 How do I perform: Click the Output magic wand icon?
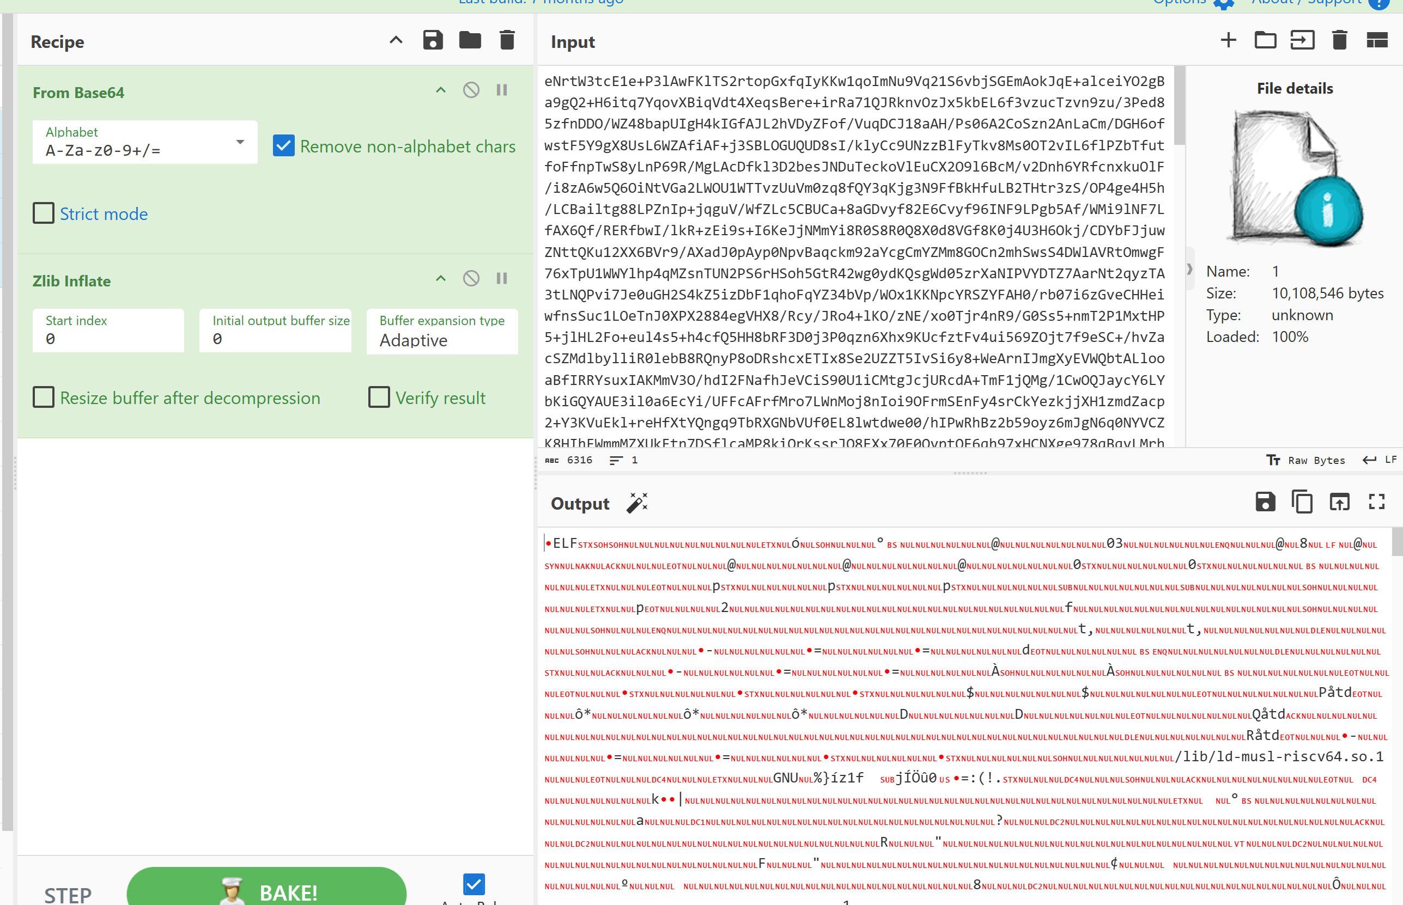(637, 503)
